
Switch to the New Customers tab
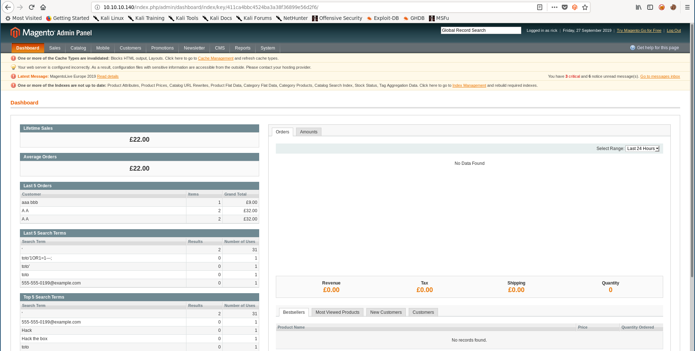point(386,312)
